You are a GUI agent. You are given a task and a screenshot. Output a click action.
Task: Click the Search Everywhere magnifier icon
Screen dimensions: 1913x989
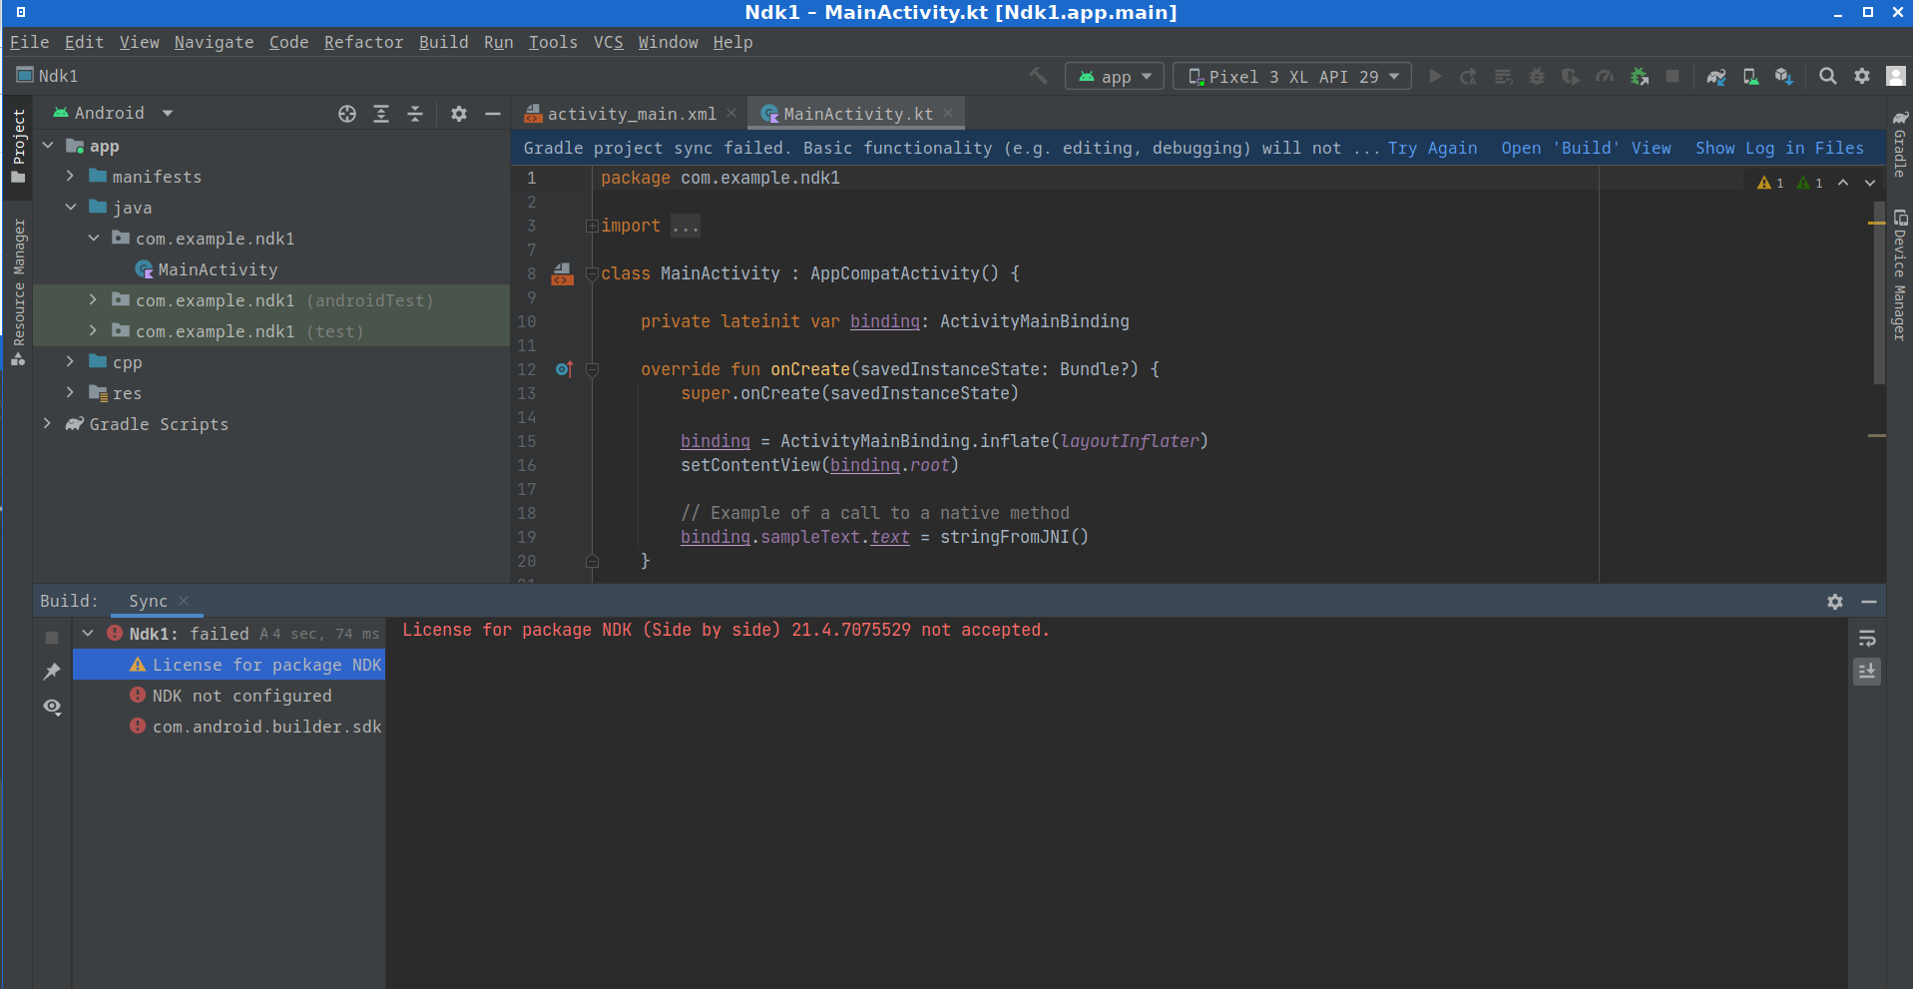coord(1827,77)
